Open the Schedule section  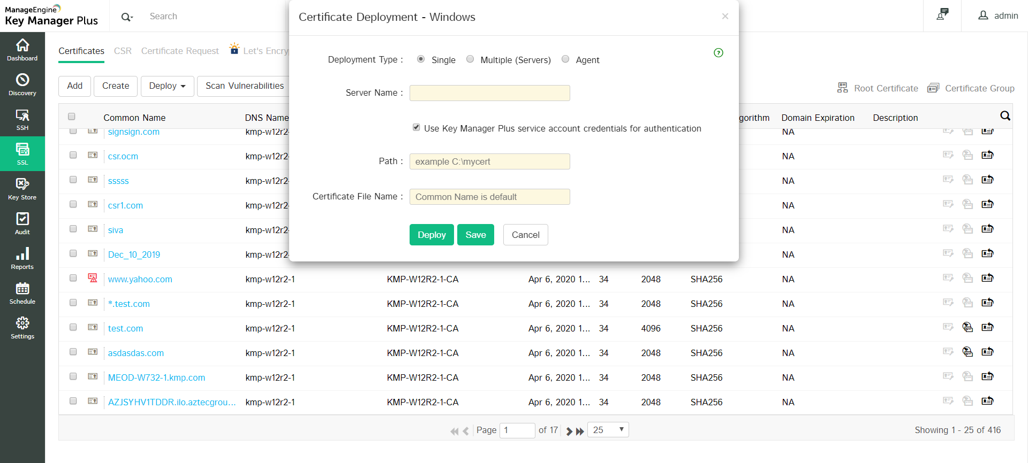(x=22, y=293)
